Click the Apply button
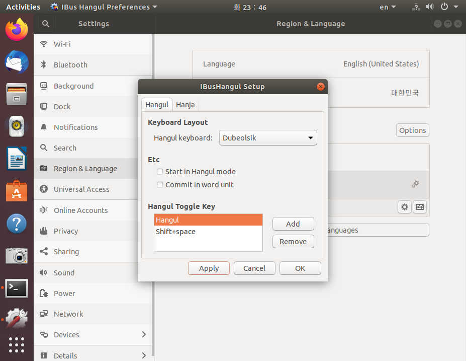This screenshot has height=361, width=466. (x=209, y=268)
